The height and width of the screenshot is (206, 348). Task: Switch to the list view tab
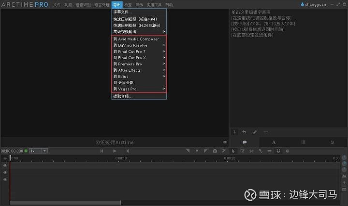[304, 142]
